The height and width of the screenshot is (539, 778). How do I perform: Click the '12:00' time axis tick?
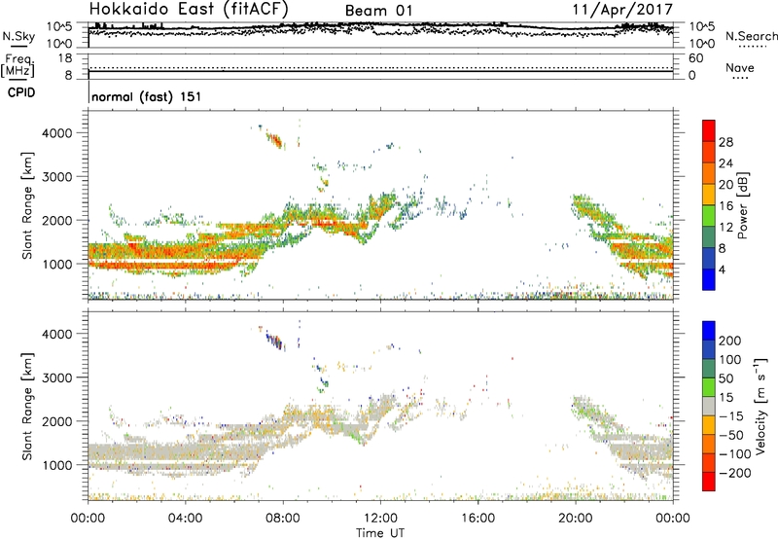click(x=380, y=519)
